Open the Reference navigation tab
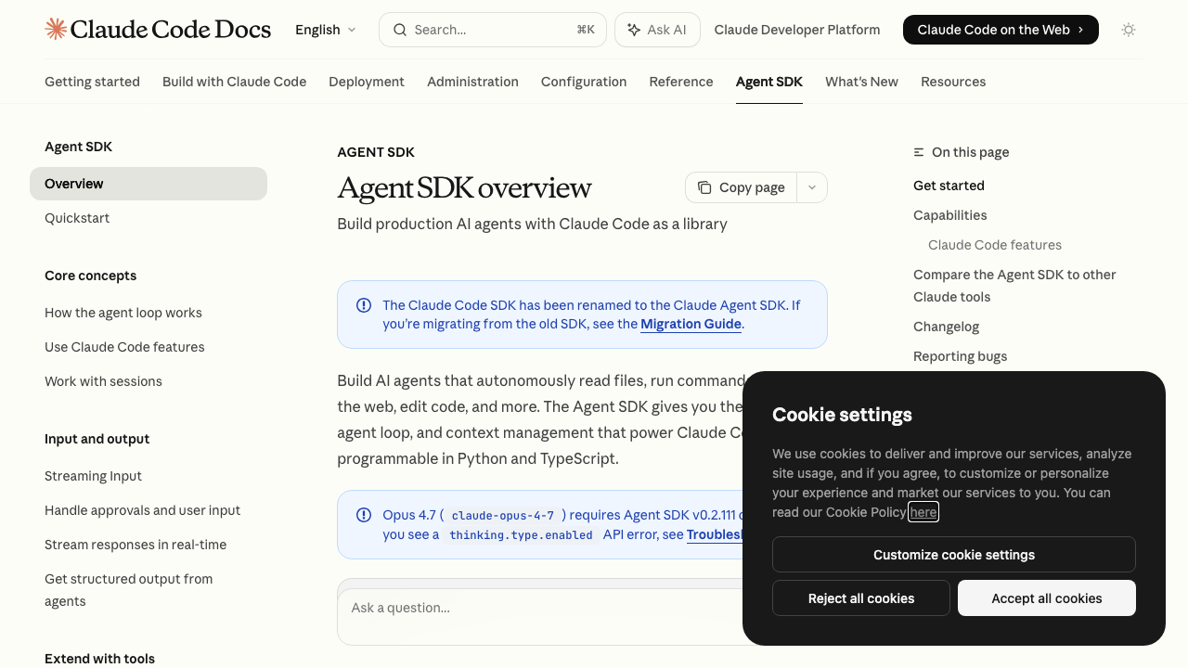The image size is (1188, 668). point(680,82)
